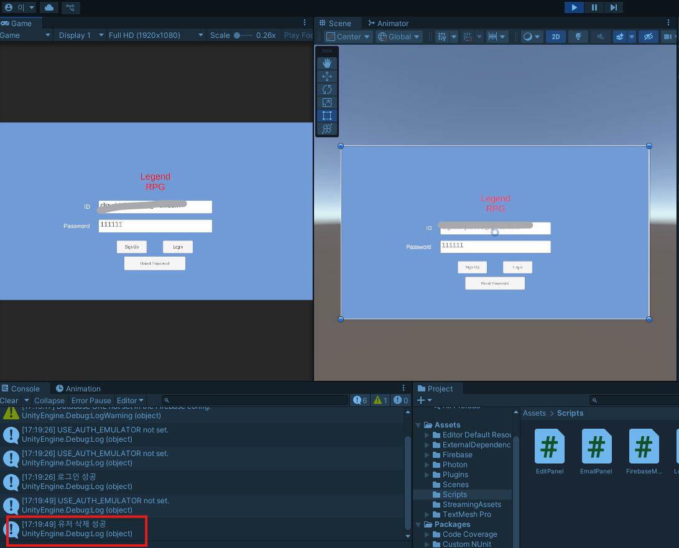Screen dimensions: 679x548
Task: Toggle hidden objects visibility in Scene
Action: tap(649, 37)
